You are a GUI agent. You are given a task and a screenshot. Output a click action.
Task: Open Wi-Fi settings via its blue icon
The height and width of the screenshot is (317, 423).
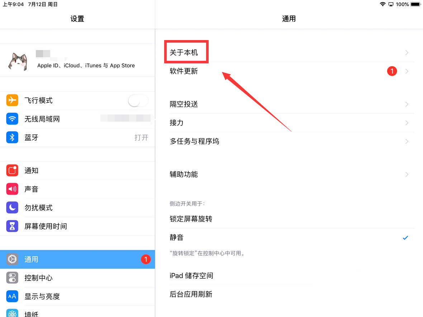12,119
